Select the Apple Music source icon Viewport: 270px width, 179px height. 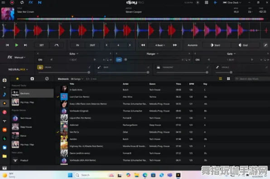click(5, 112)
